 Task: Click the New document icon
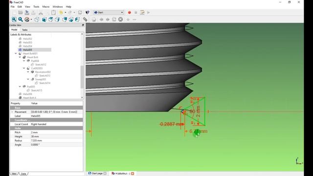pyautogui.click(x=14, y=12)
